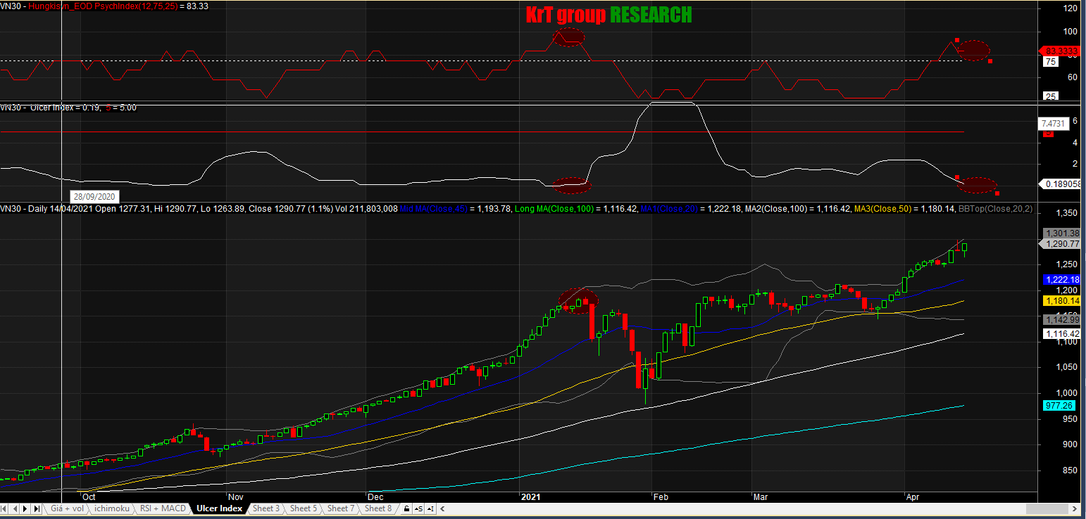Viewport: 1086px width, 519px height.
Task: Show the Sheet 8 tab
Action: (378, 508)
